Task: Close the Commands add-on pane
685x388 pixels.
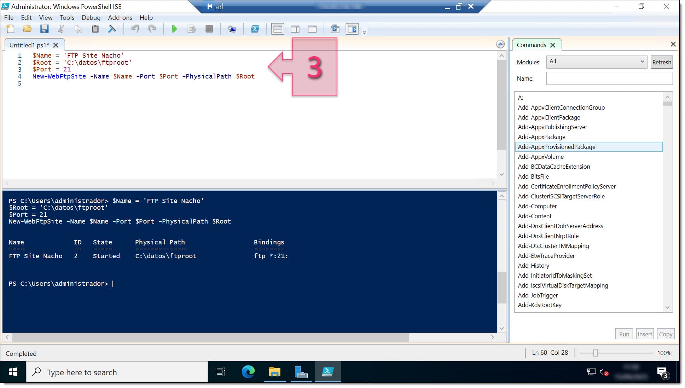Action: point(673,44)
